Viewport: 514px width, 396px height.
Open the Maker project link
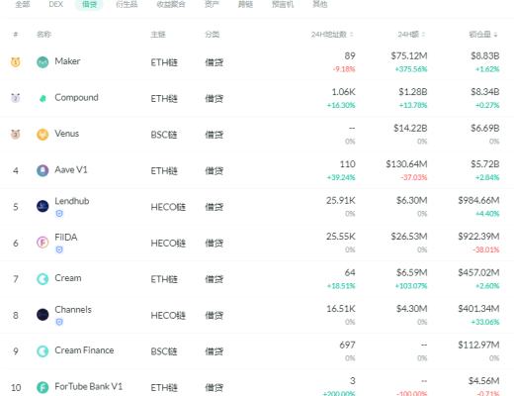(x=67, y=61)
